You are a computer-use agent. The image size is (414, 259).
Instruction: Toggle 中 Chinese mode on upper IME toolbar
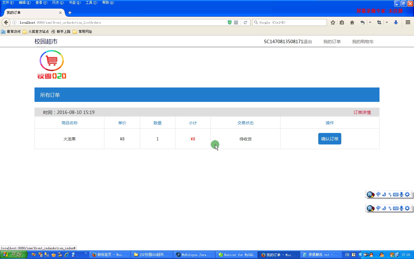378,195
